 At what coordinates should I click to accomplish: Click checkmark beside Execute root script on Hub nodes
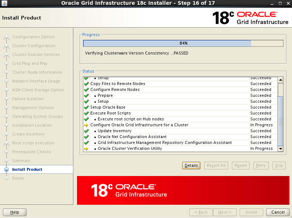[x=86, y=119]
